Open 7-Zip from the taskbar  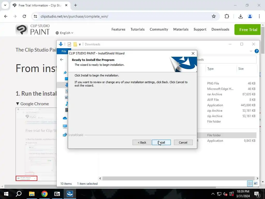[57, 194]
